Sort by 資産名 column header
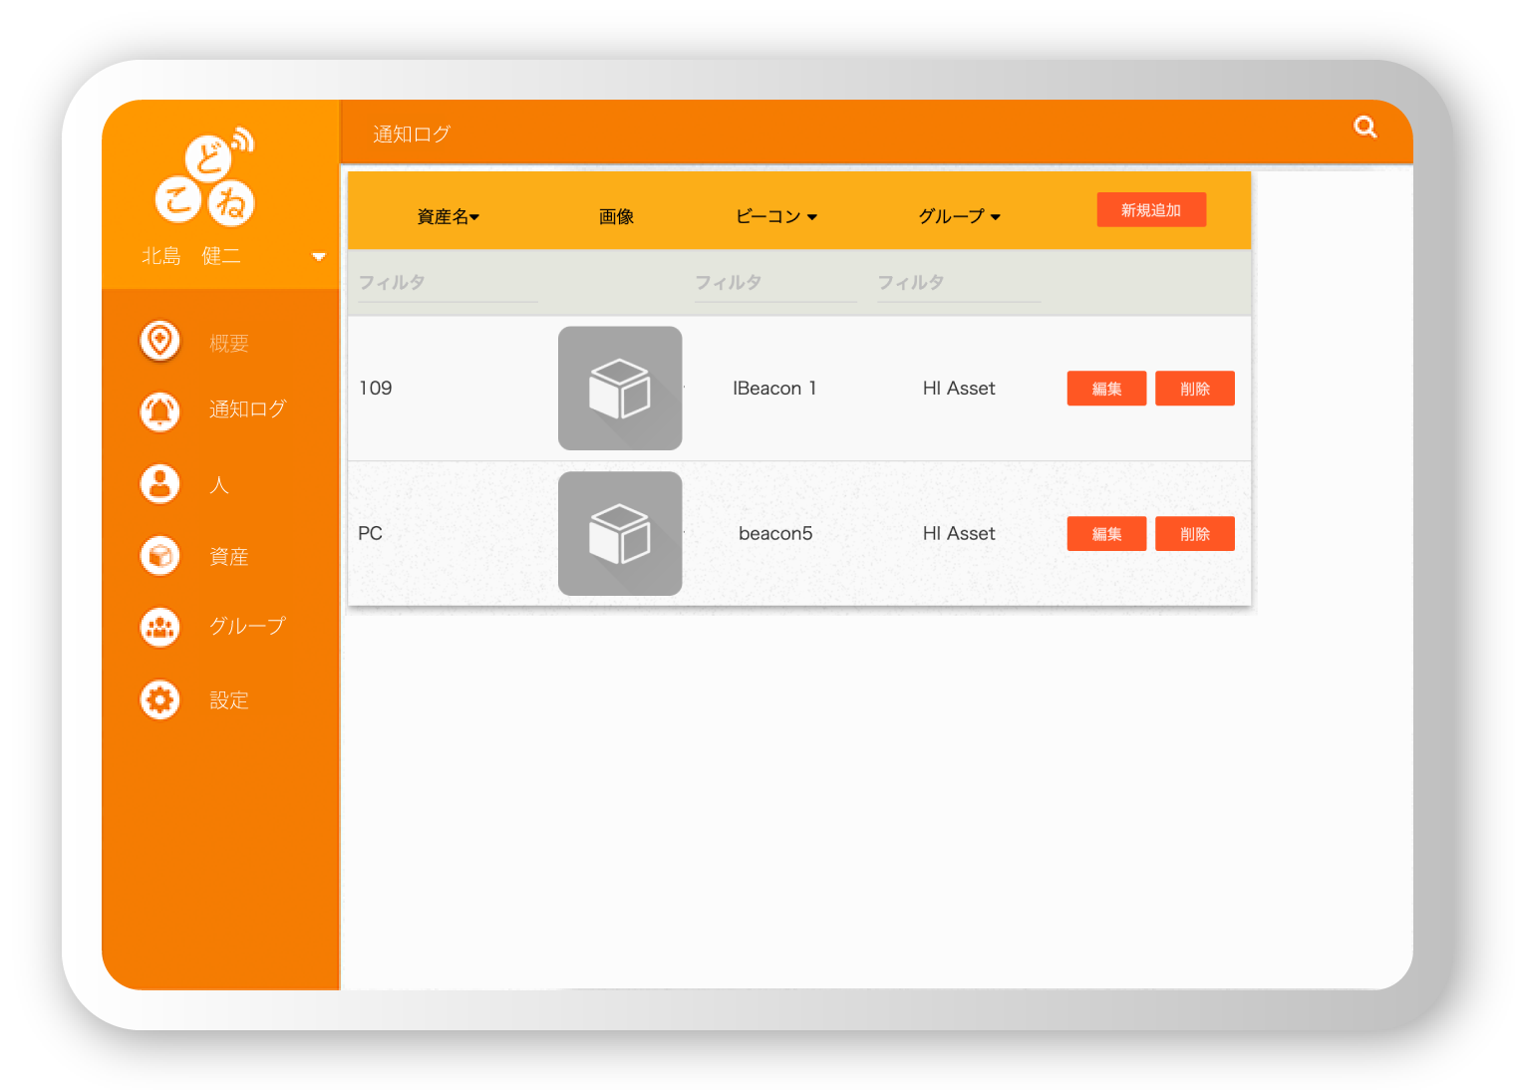The width and height of the screenshot is (1515, 1090). (448, 216)
